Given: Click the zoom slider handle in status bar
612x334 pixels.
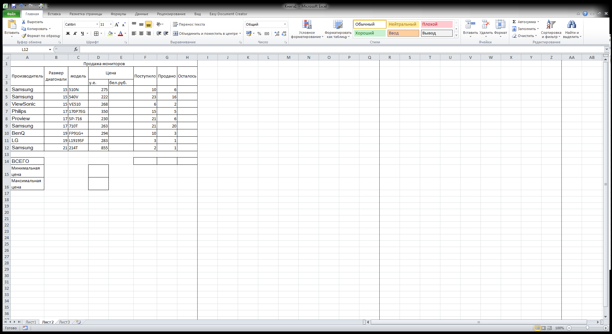Looking at the screenshot, I should coord(587,328).
